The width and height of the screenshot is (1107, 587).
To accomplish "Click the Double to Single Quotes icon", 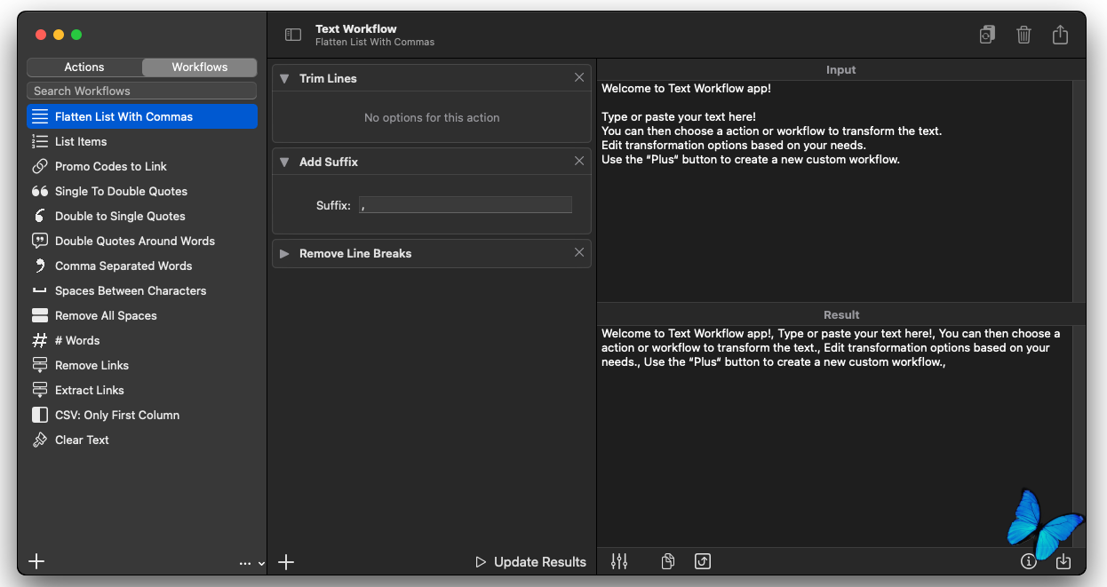I will pyautogui.click(x=40, y=216).
